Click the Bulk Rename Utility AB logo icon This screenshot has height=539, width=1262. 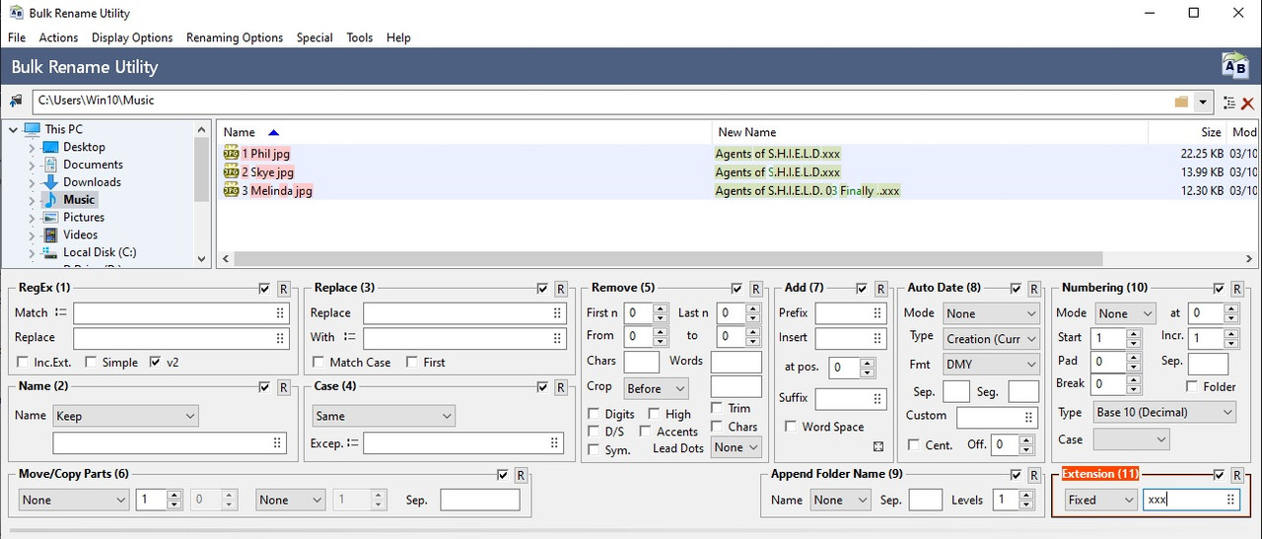(x=1234, y=66)
